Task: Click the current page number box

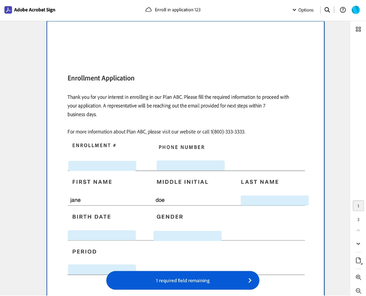Action: click(359, 206)
